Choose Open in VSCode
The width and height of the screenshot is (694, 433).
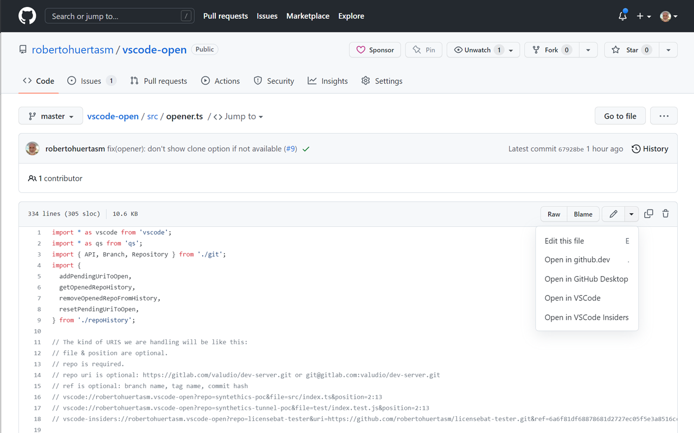point(587,298)
